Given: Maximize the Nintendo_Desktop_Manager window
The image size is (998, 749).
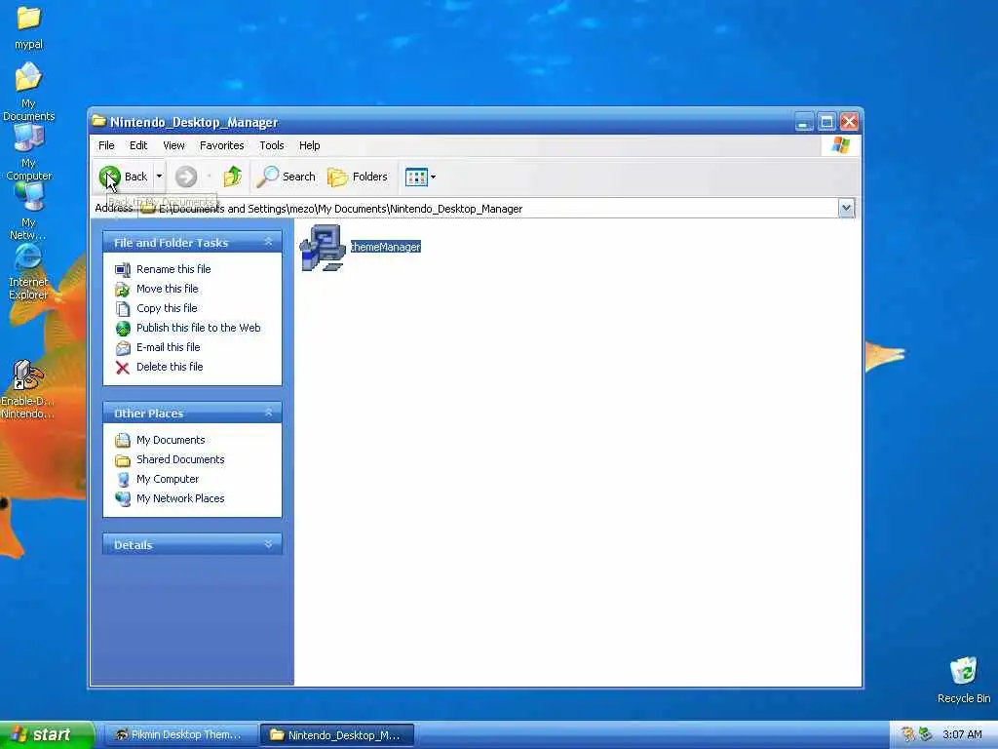Looking at the screenshot, I should click(826, 122).
